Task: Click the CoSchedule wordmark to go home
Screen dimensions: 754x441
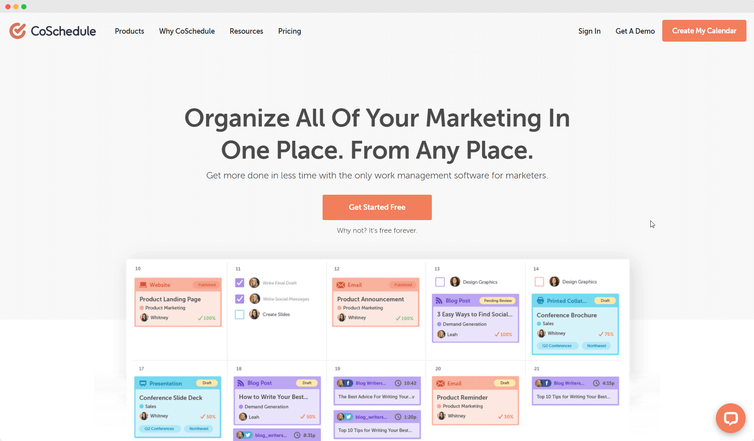Action: click(63, 31)
